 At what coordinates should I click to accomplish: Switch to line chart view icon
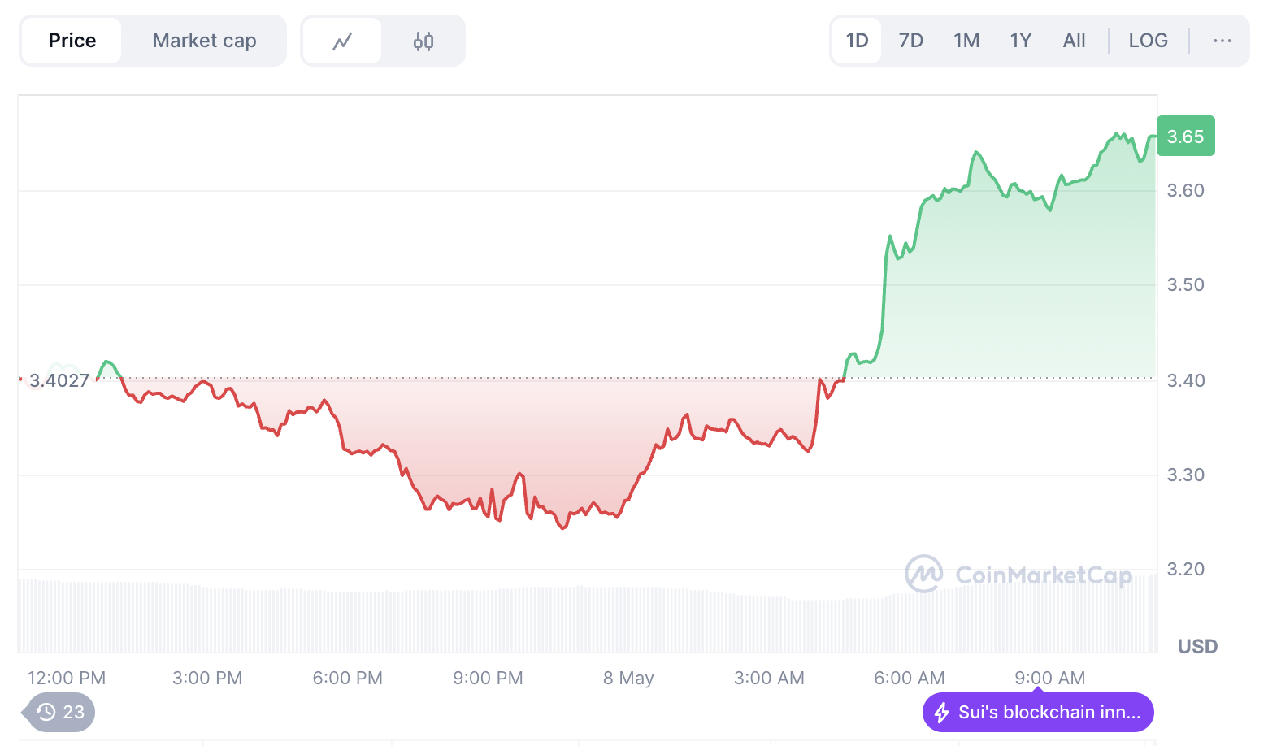341,41
